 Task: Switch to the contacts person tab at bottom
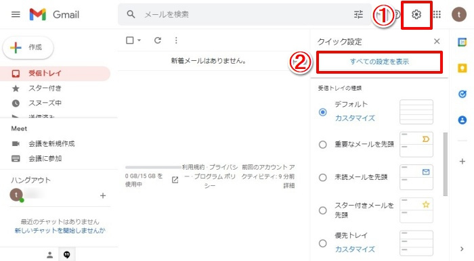coord(50,255)
